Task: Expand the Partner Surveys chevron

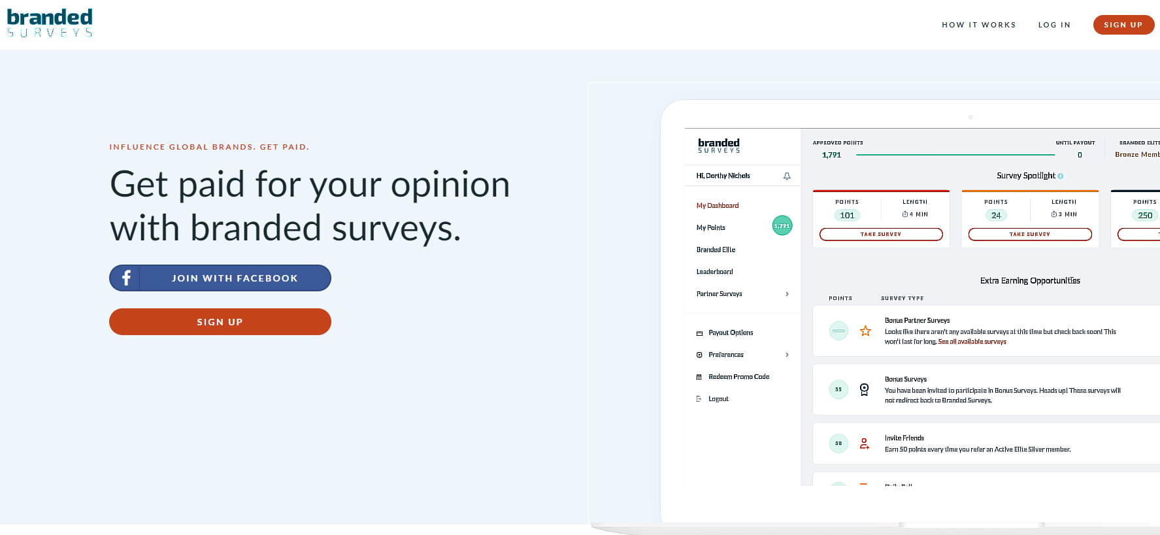Action: pos(787,294)
